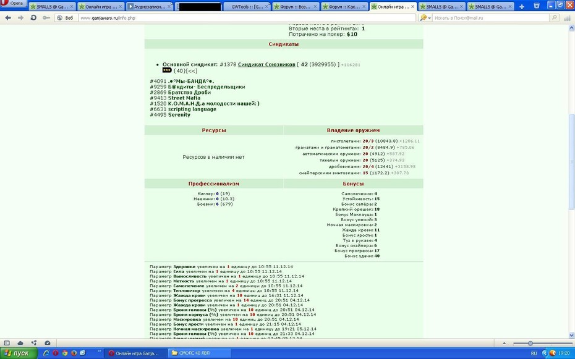Open the Синдикат Союзников link
The height and width of the screenshot is (359, 575).
[266, 64]
